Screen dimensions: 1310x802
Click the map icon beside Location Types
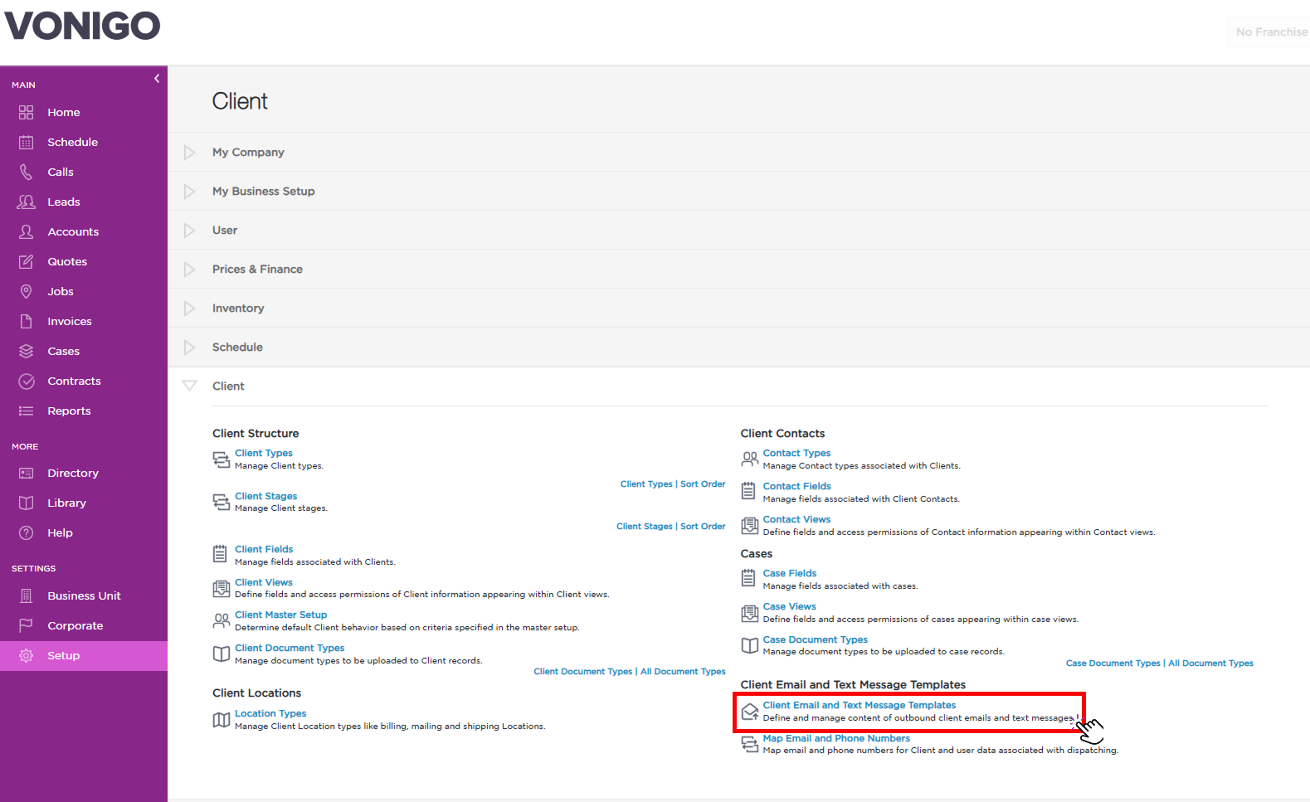click(221, 720)
